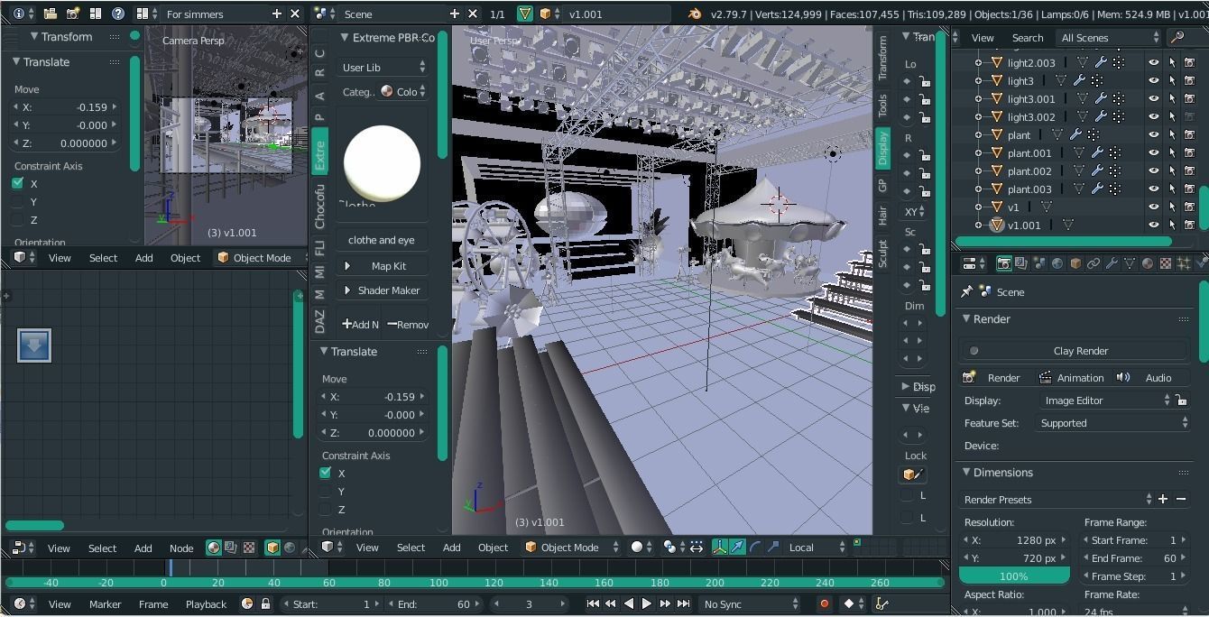The image size is (1209, 617).
Task: Toggle the lock icon beside Display Image Editor
Action: [1181, 400]
